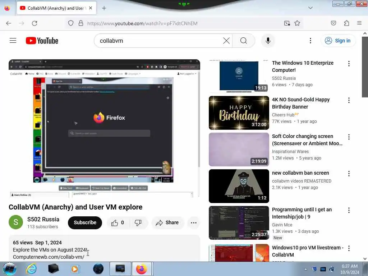The image size is (368, 276).
Task: Open Programming until internship thumbnail
Action: (239, 223)
